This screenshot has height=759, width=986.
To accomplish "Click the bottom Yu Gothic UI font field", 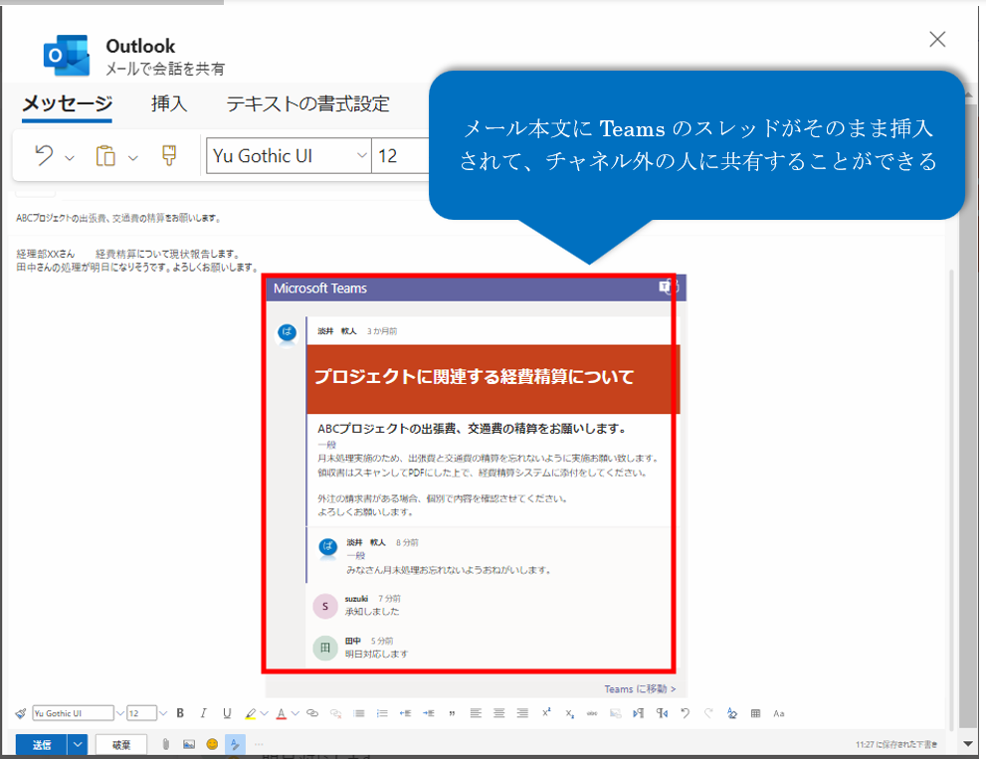I will tap(73, 713).
